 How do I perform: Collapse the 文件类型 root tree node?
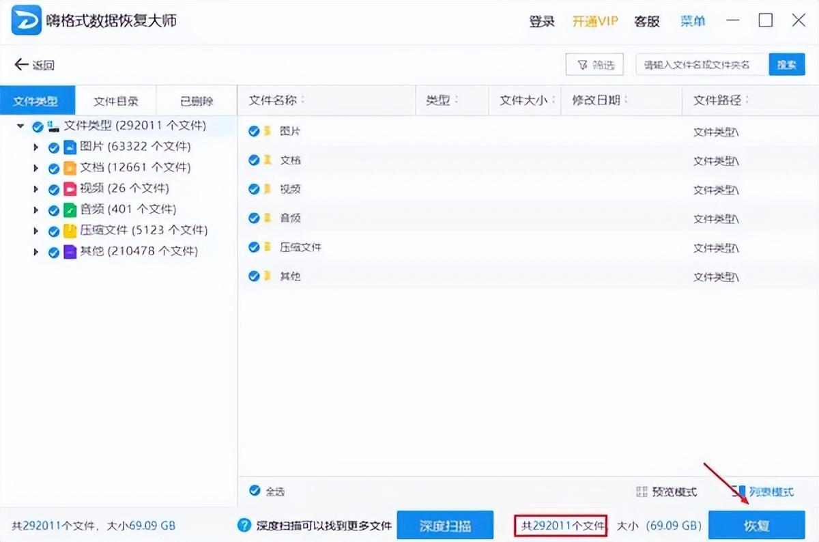click(x=20, y=126)
